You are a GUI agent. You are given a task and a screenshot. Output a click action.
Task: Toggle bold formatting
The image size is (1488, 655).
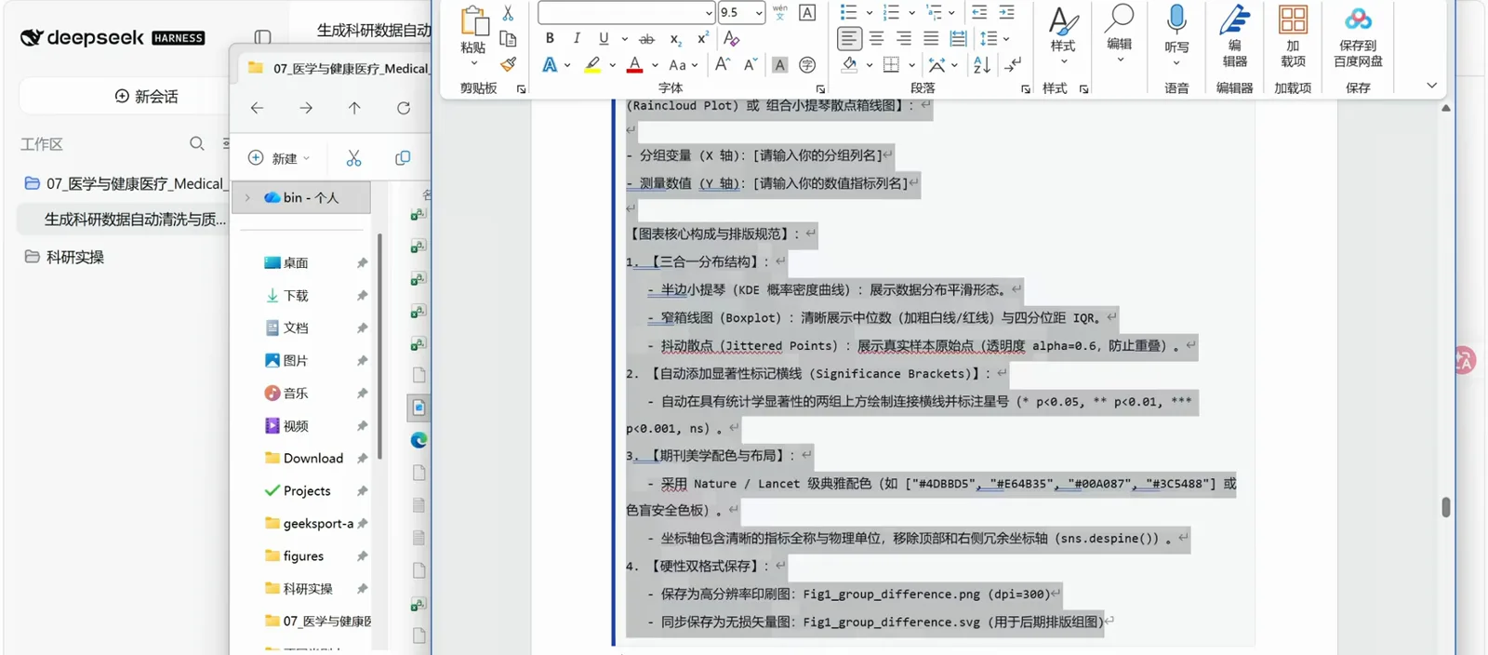550,38
